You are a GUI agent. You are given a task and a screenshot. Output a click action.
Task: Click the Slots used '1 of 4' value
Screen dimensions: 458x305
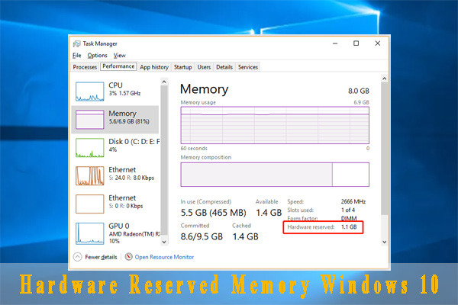(x=348, y=210)
